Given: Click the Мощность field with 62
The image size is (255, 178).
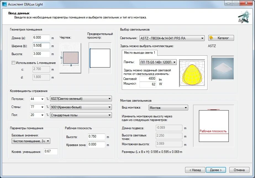Looking at the screenshot, I should pyautogui.click(x=148, y=84).
